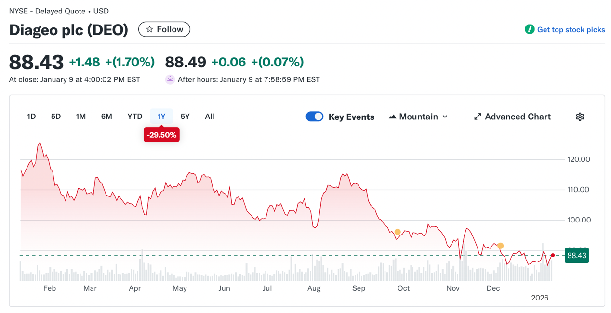Click the key event marker in December
This screenshot has height=313, width=611.
(x=501, y=246)
